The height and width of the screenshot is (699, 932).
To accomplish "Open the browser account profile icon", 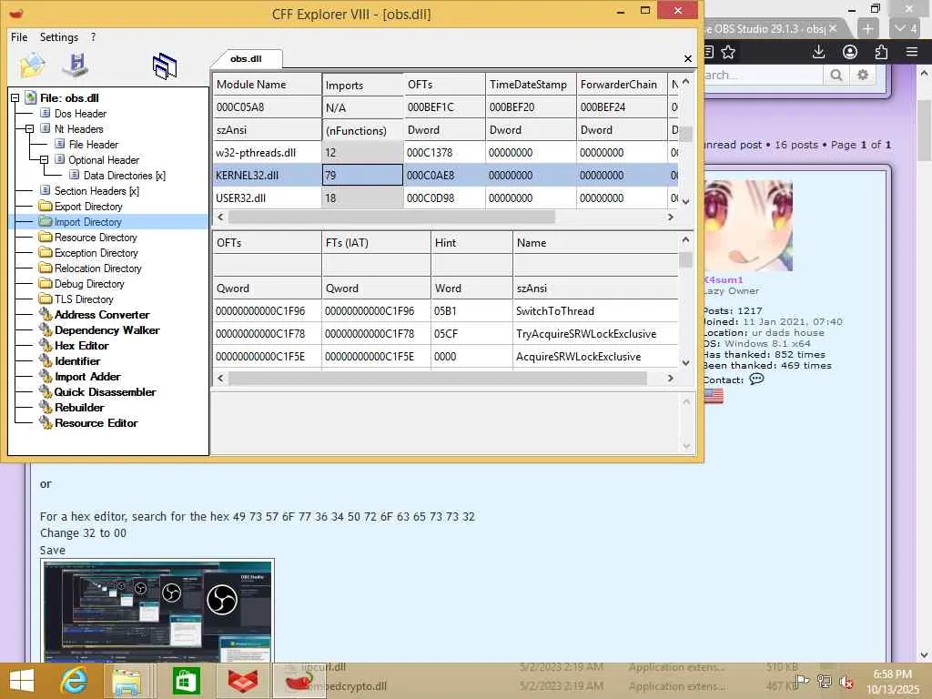I will pos(850,52).
